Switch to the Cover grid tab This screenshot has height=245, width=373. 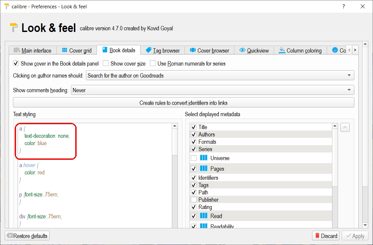tap(77, 50)
